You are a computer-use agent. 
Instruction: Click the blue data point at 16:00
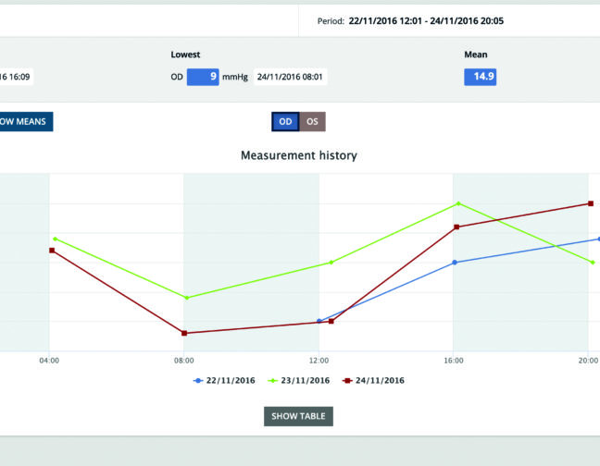tap(454, 263)
